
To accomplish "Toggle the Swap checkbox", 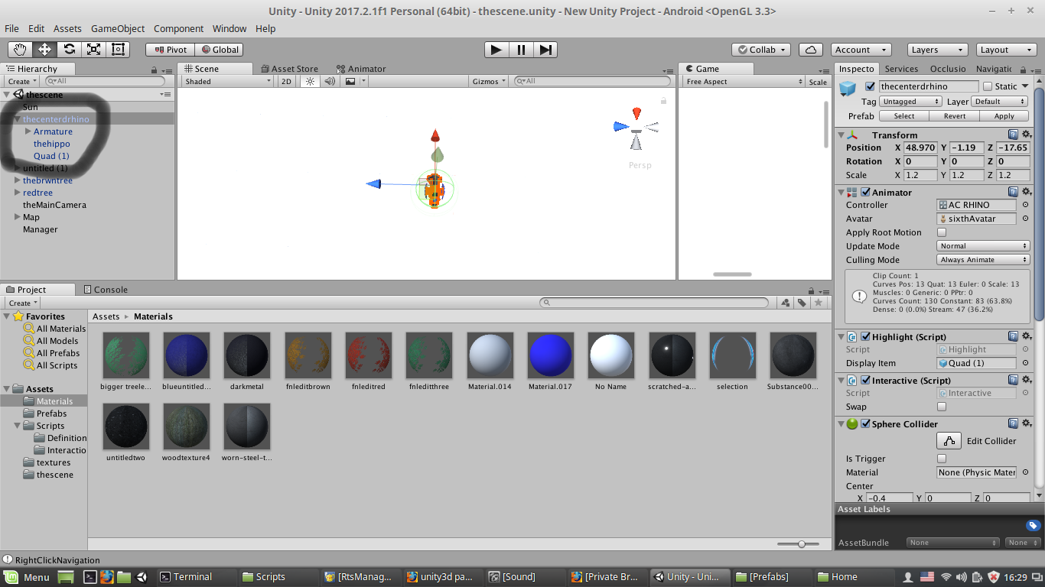I will click(x=942, y=407).
